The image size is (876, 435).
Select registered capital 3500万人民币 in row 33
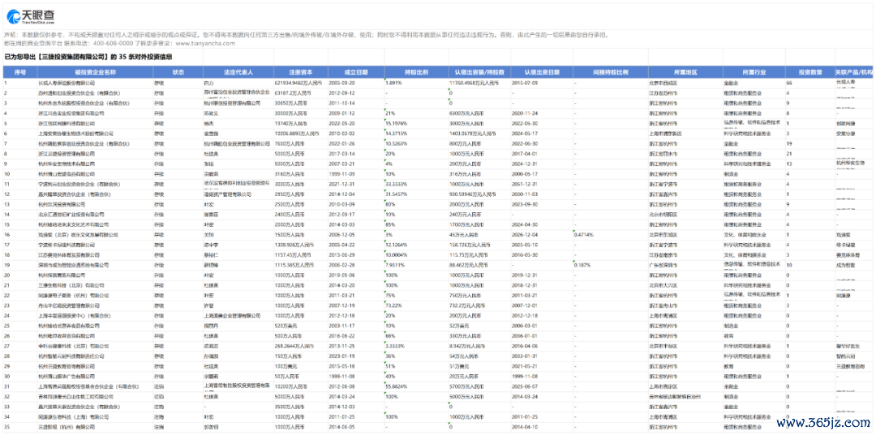(290, 407)
